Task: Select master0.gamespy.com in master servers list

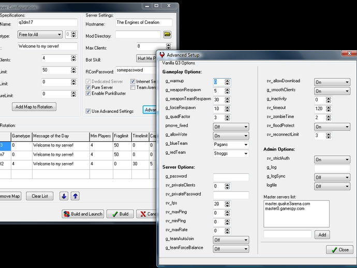Action: (x=285, y=209)
